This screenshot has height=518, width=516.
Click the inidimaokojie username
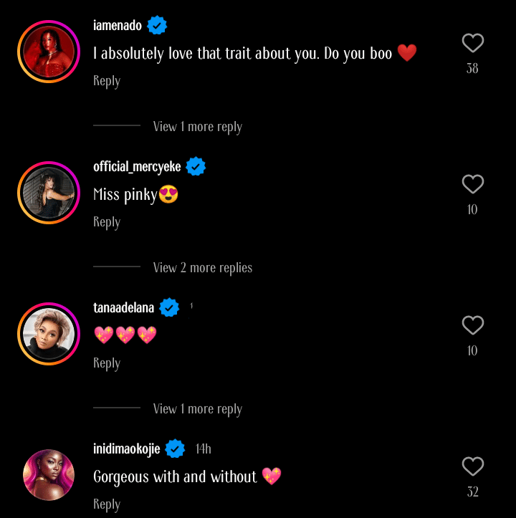[x=127, y=449]
